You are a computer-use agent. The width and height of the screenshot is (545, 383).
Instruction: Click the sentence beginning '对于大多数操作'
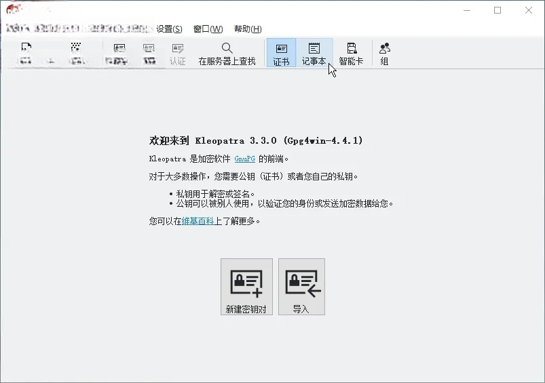click(253, 176)
